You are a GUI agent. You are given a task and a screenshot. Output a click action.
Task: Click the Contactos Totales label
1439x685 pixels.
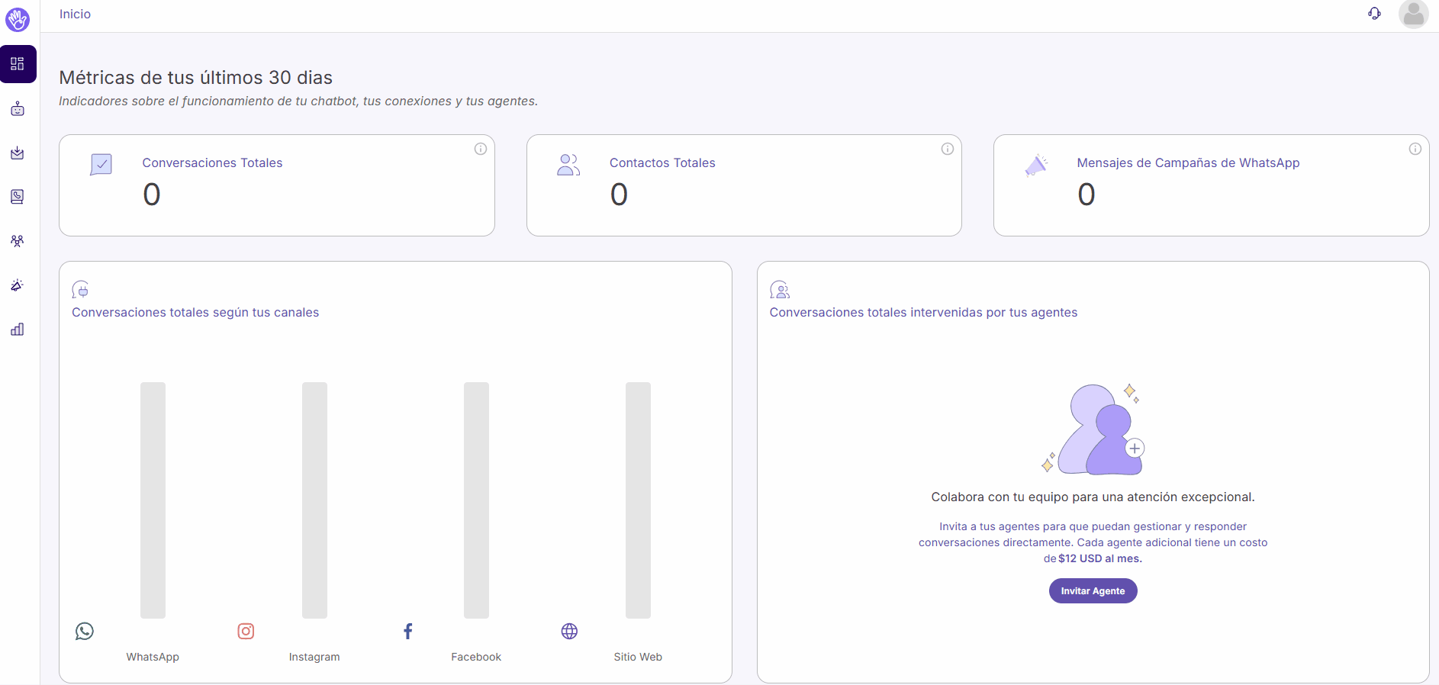[662, 162]
